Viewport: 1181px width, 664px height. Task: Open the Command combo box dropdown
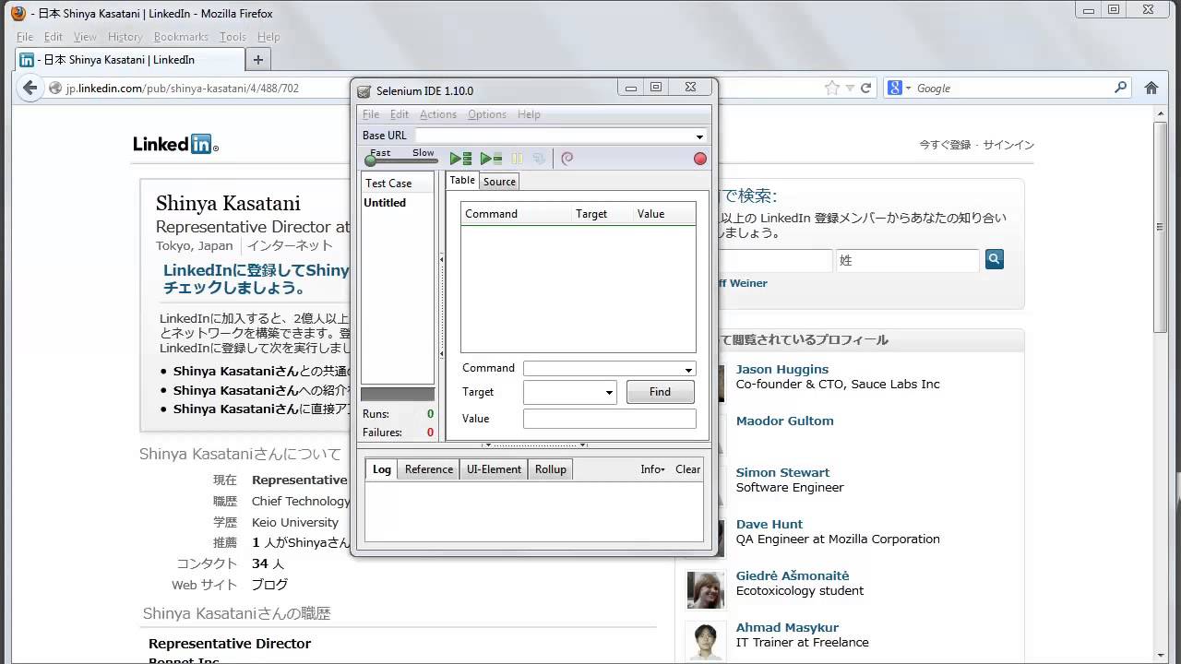[x=688, y=369]
